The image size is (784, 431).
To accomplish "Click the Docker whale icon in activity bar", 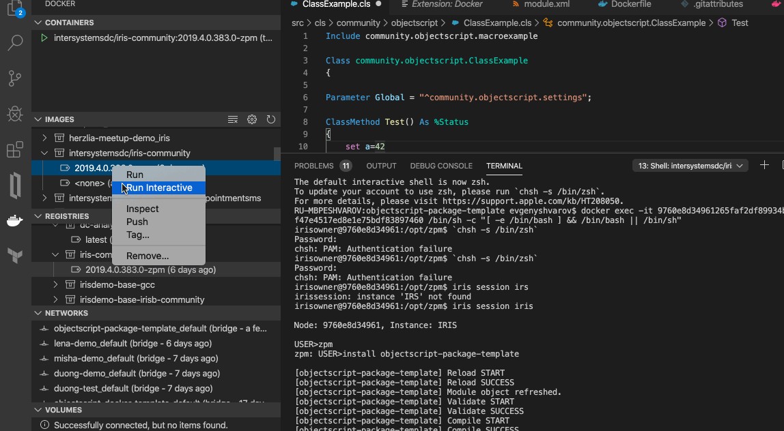I will coord(15,220).
